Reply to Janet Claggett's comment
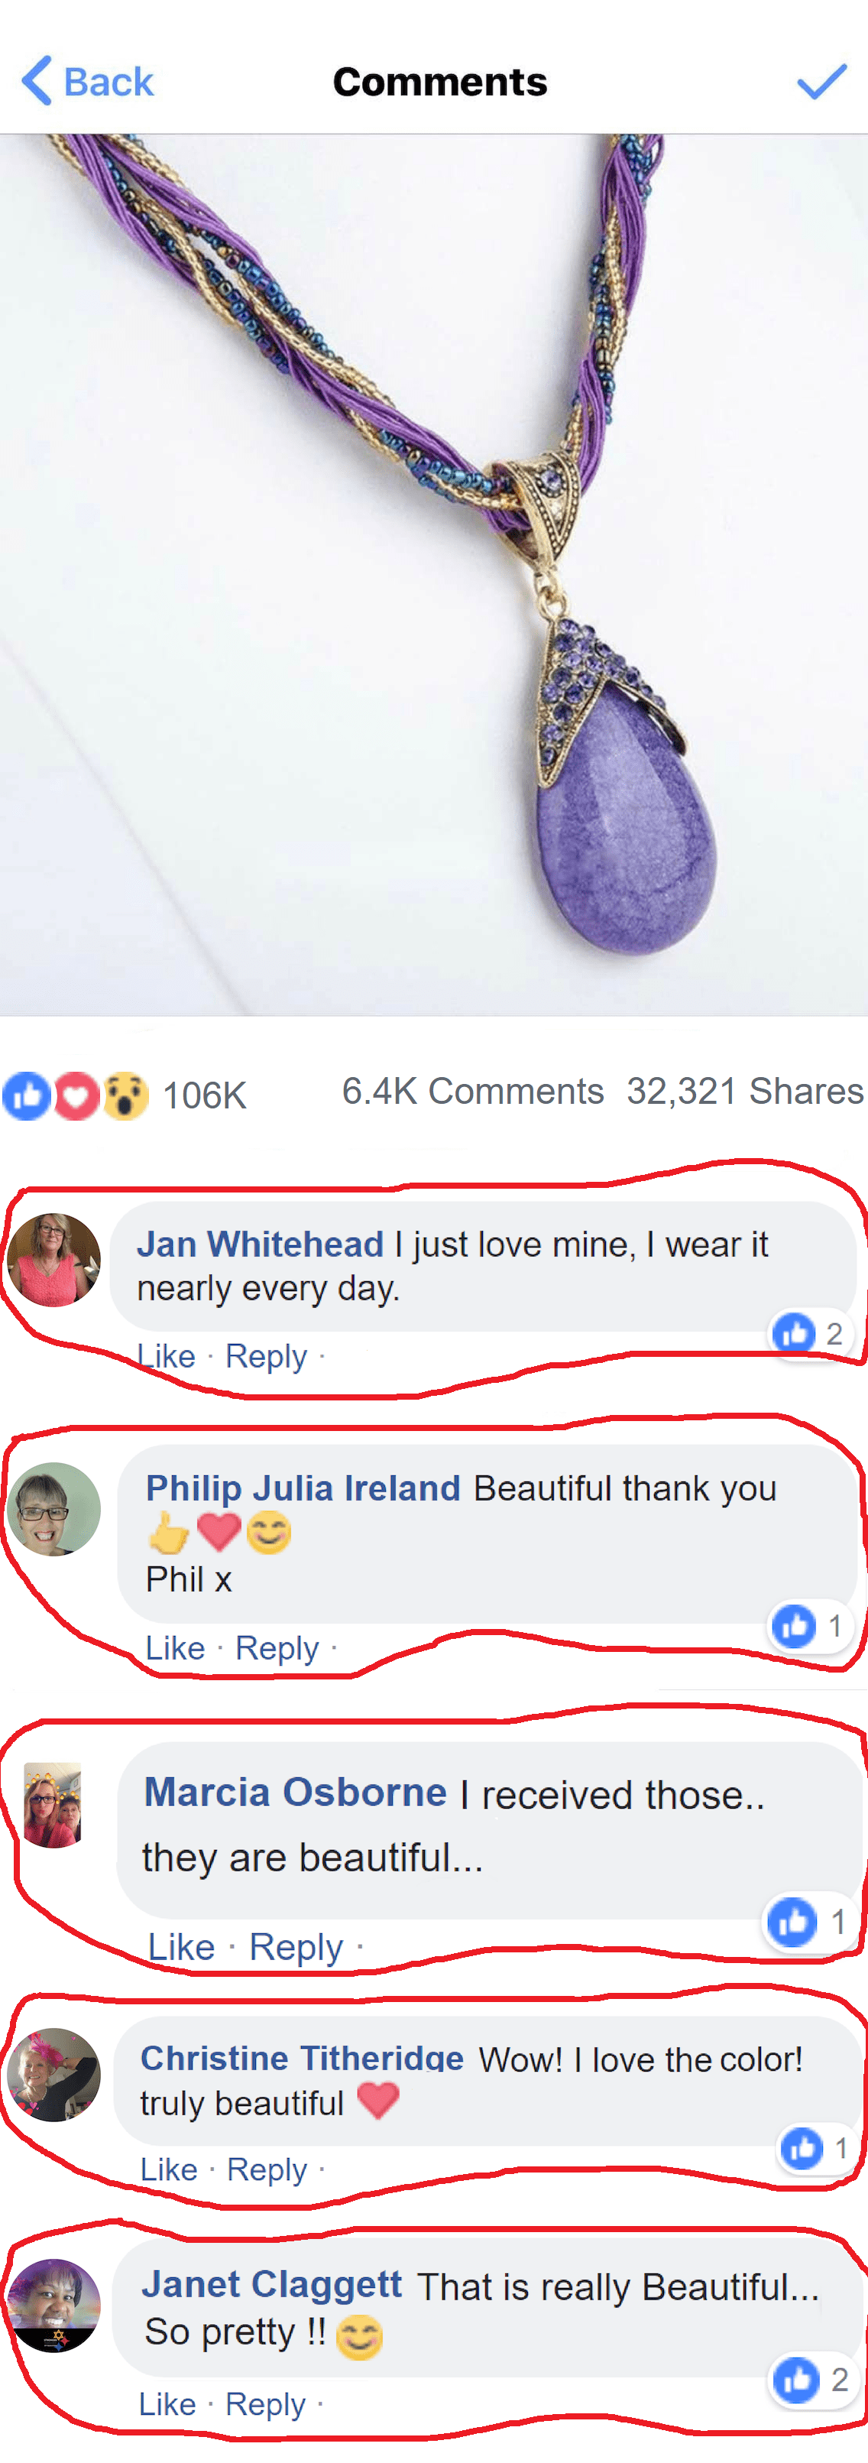The width and height of the screenshot is (868, 2463). 266,2403
